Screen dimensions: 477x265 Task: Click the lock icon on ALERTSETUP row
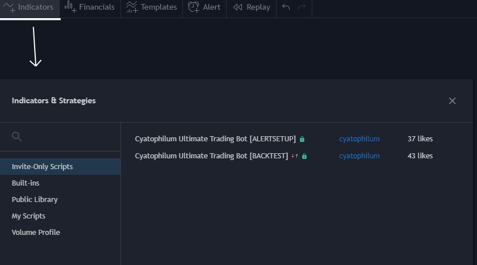(x=302, y=139)
